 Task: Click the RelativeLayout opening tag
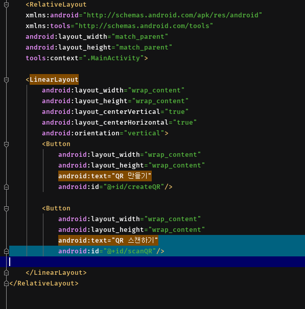(56, 5)
